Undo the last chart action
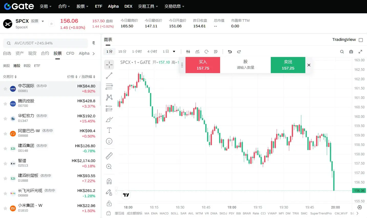 [x=230, y=52]
